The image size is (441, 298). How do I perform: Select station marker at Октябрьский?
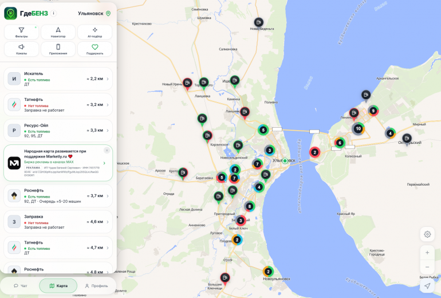pos(407,139)
